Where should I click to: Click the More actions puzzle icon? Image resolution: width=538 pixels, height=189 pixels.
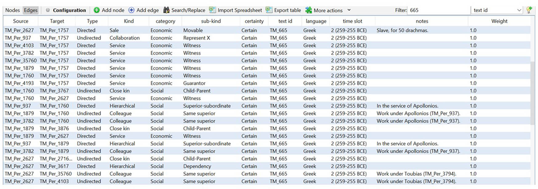[x=308, y=10]
